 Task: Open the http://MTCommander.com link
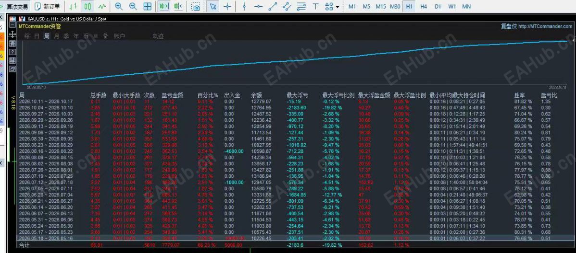click(x=545, y=26)
